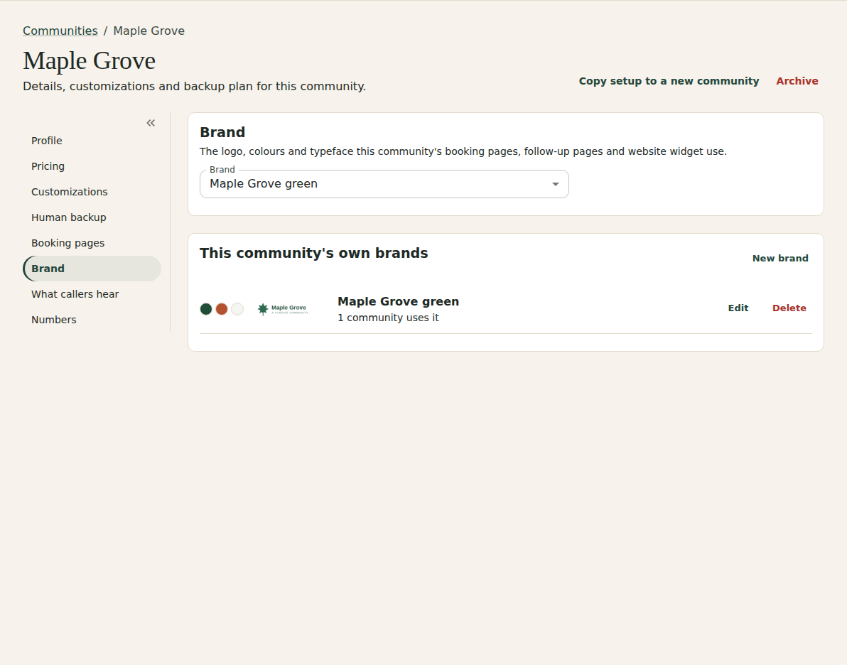Viewport: 847px width, 665px height.
Task: Click Copy setup to a new community
Action: 669,81
